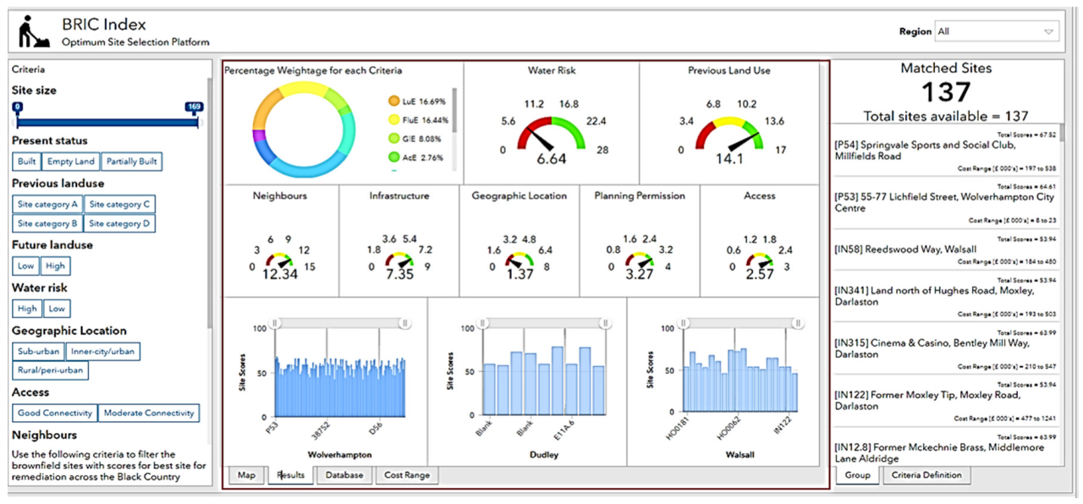Click the Wolverhampton chart range scrollbar

tap(338, 323)
